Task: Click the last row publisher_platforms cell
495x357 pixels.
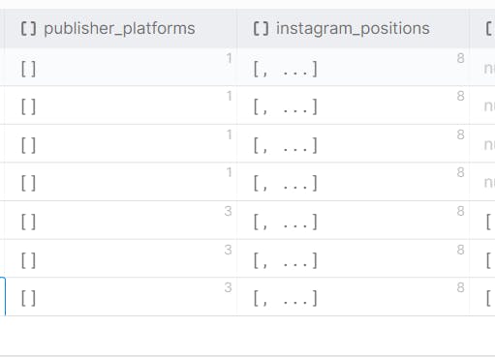Action: [120, 297]
